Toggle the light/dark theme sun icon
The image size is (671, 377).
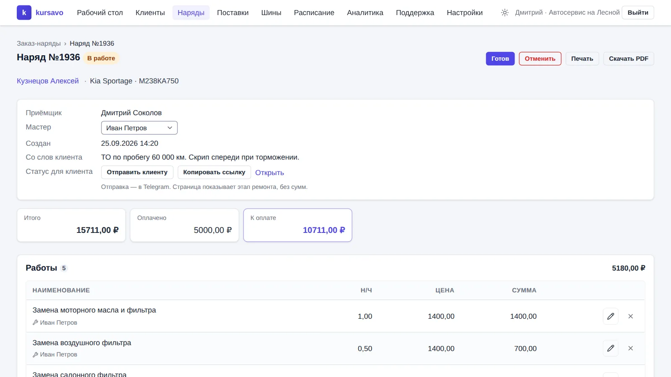pos(505,13)
